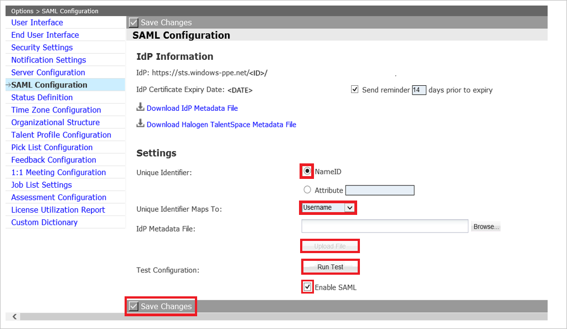567x329 pixels.
Task: Check the Save Changes box at the bottom
Action: pos(133,306)
